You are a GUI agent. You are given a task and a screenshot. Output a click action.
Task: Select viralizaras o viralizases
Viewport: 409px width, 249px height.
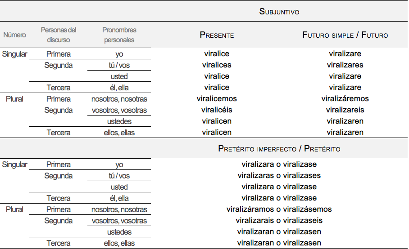(279, 176)
